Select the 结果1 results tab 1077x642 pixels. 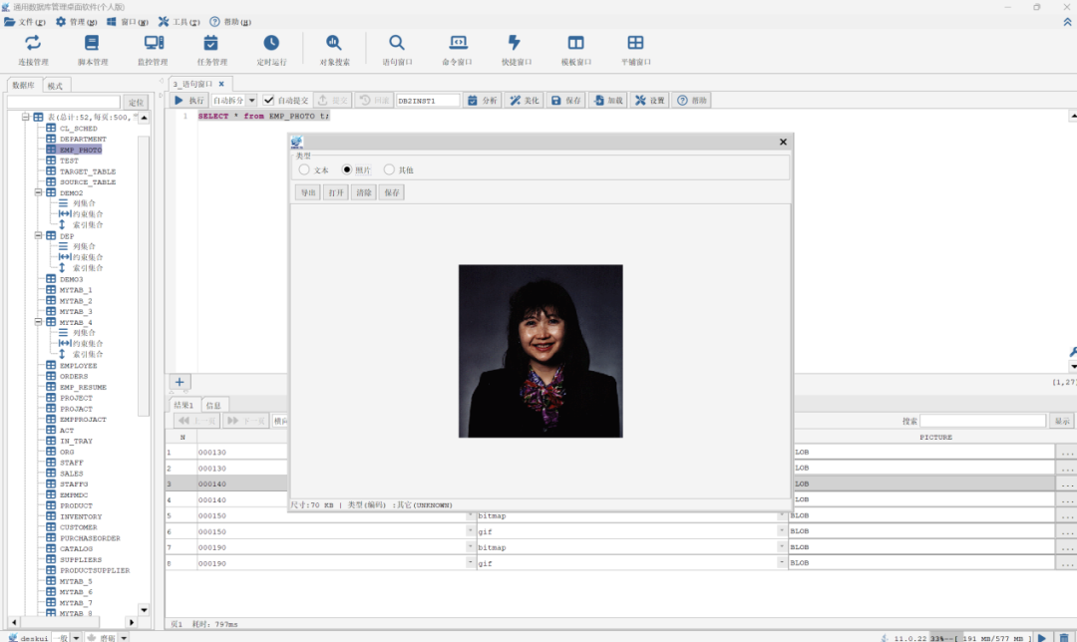tap(183, 405)
